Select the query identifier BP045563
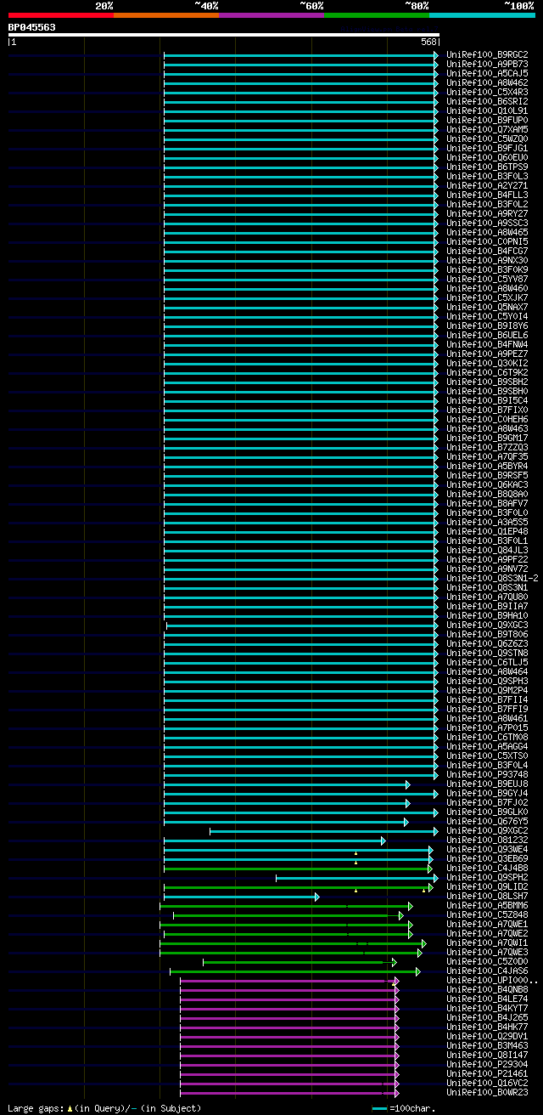This screenshot has height=1115, width=543. (32, 27)
